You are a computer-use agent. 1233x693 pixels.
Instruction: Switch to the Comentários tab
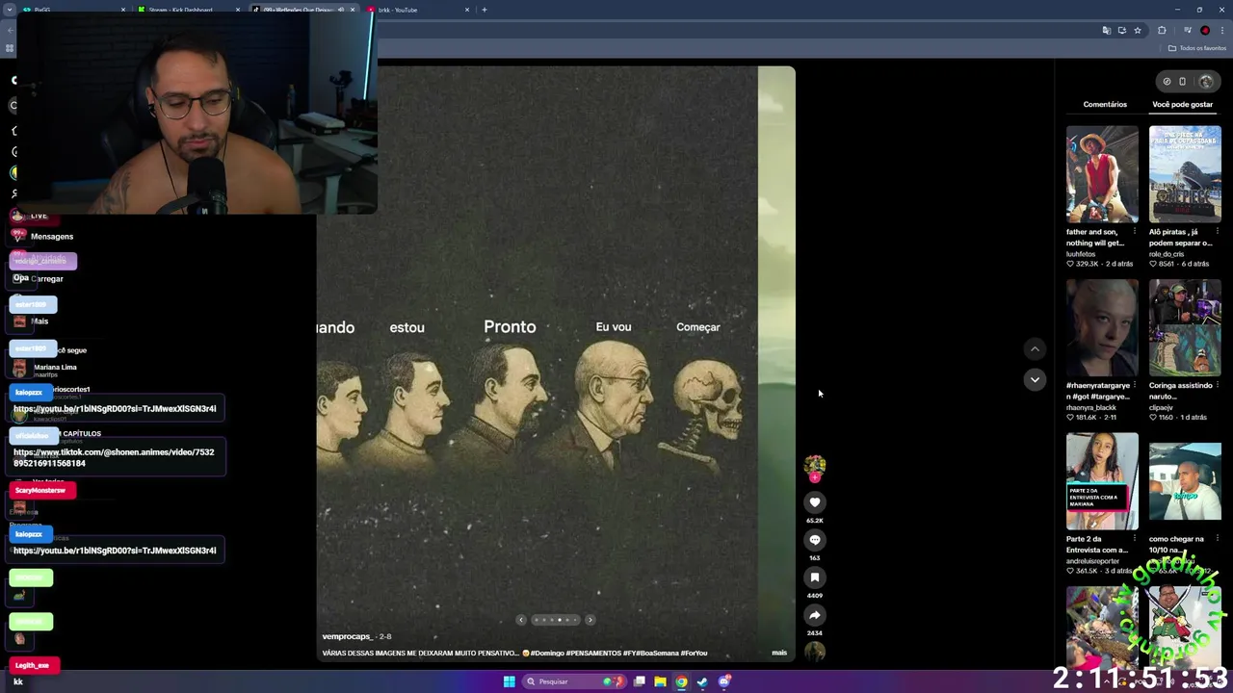click(x=1105, y=104)
